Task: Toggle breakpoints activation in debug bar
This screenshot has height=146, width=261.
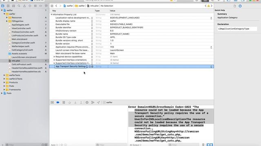Action: tap(58, 103)
